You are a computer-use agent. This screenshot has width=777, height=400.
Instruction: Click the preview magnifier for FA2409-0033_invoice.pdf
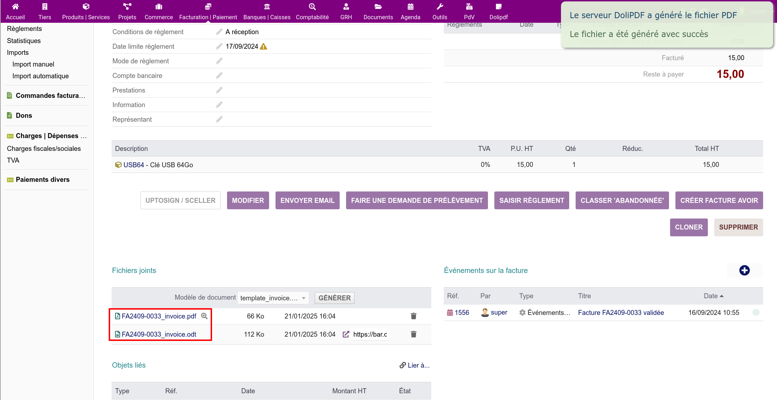[204, 316]
